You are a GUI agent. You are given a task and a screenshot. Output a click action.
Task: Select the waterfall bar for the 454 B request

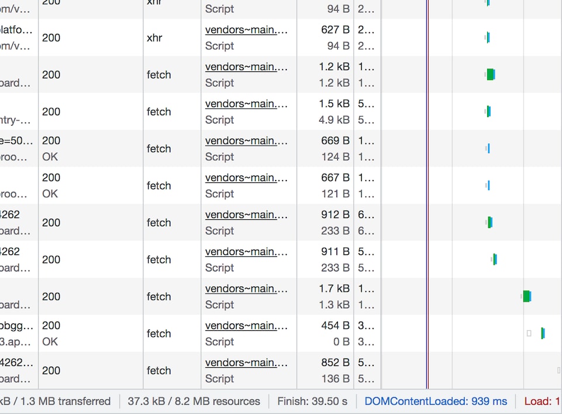pos(543,333)
